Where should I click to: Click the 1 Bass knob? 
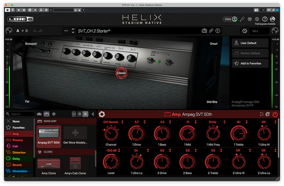pyautogui.click(x=162, y=134)
